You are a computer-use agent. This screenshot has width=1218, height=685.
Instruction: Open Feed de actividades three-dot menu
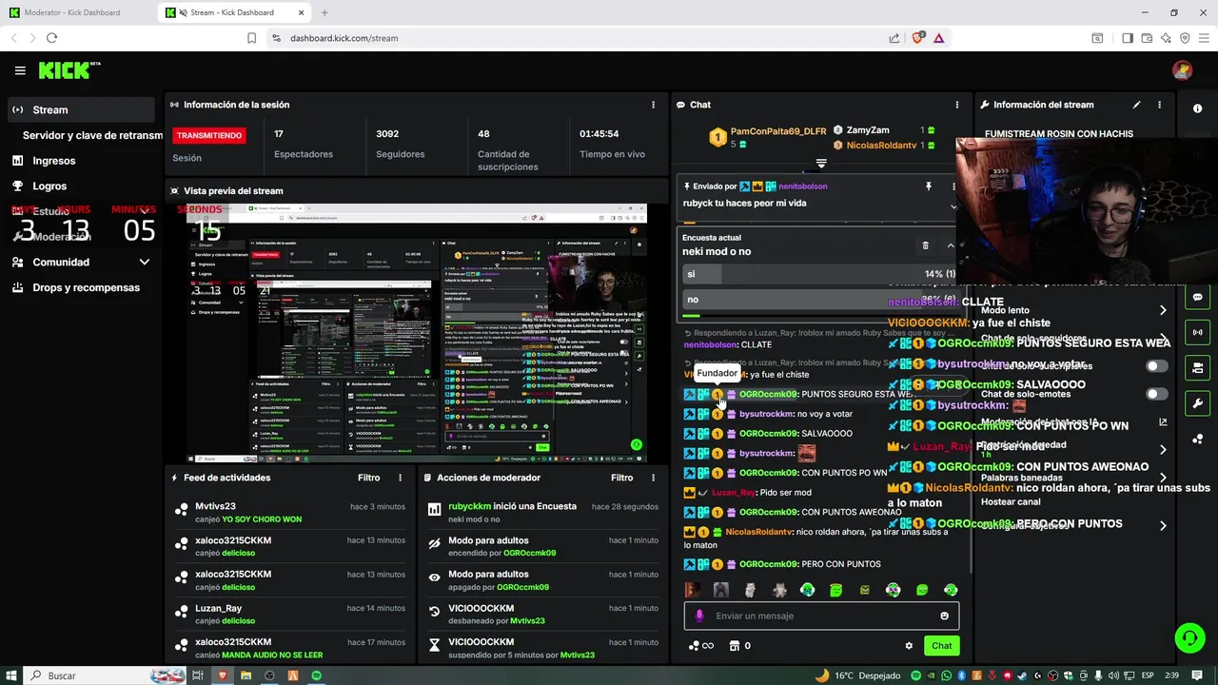[400, 478]
